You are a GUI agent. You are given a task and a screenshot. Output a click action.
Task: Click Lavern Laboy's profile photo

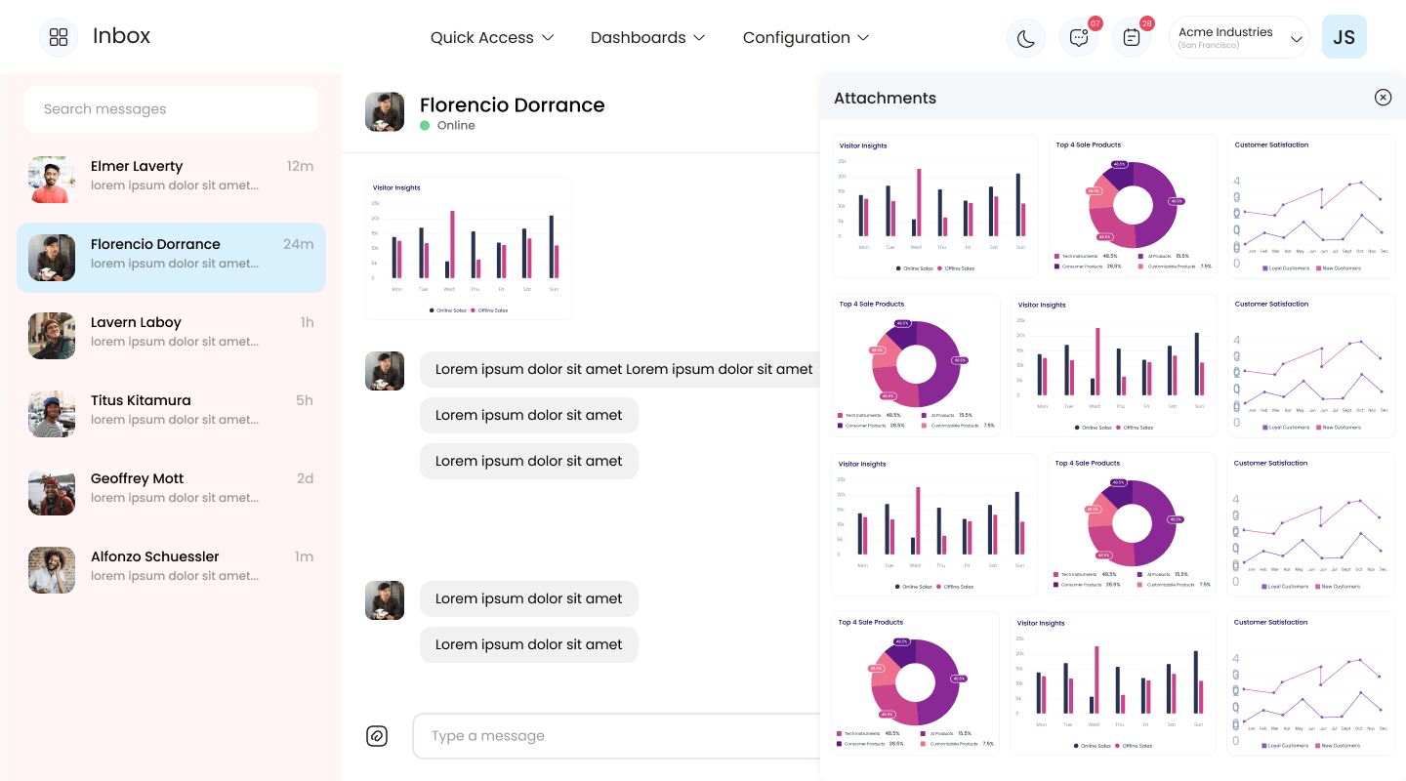[52, 336]
